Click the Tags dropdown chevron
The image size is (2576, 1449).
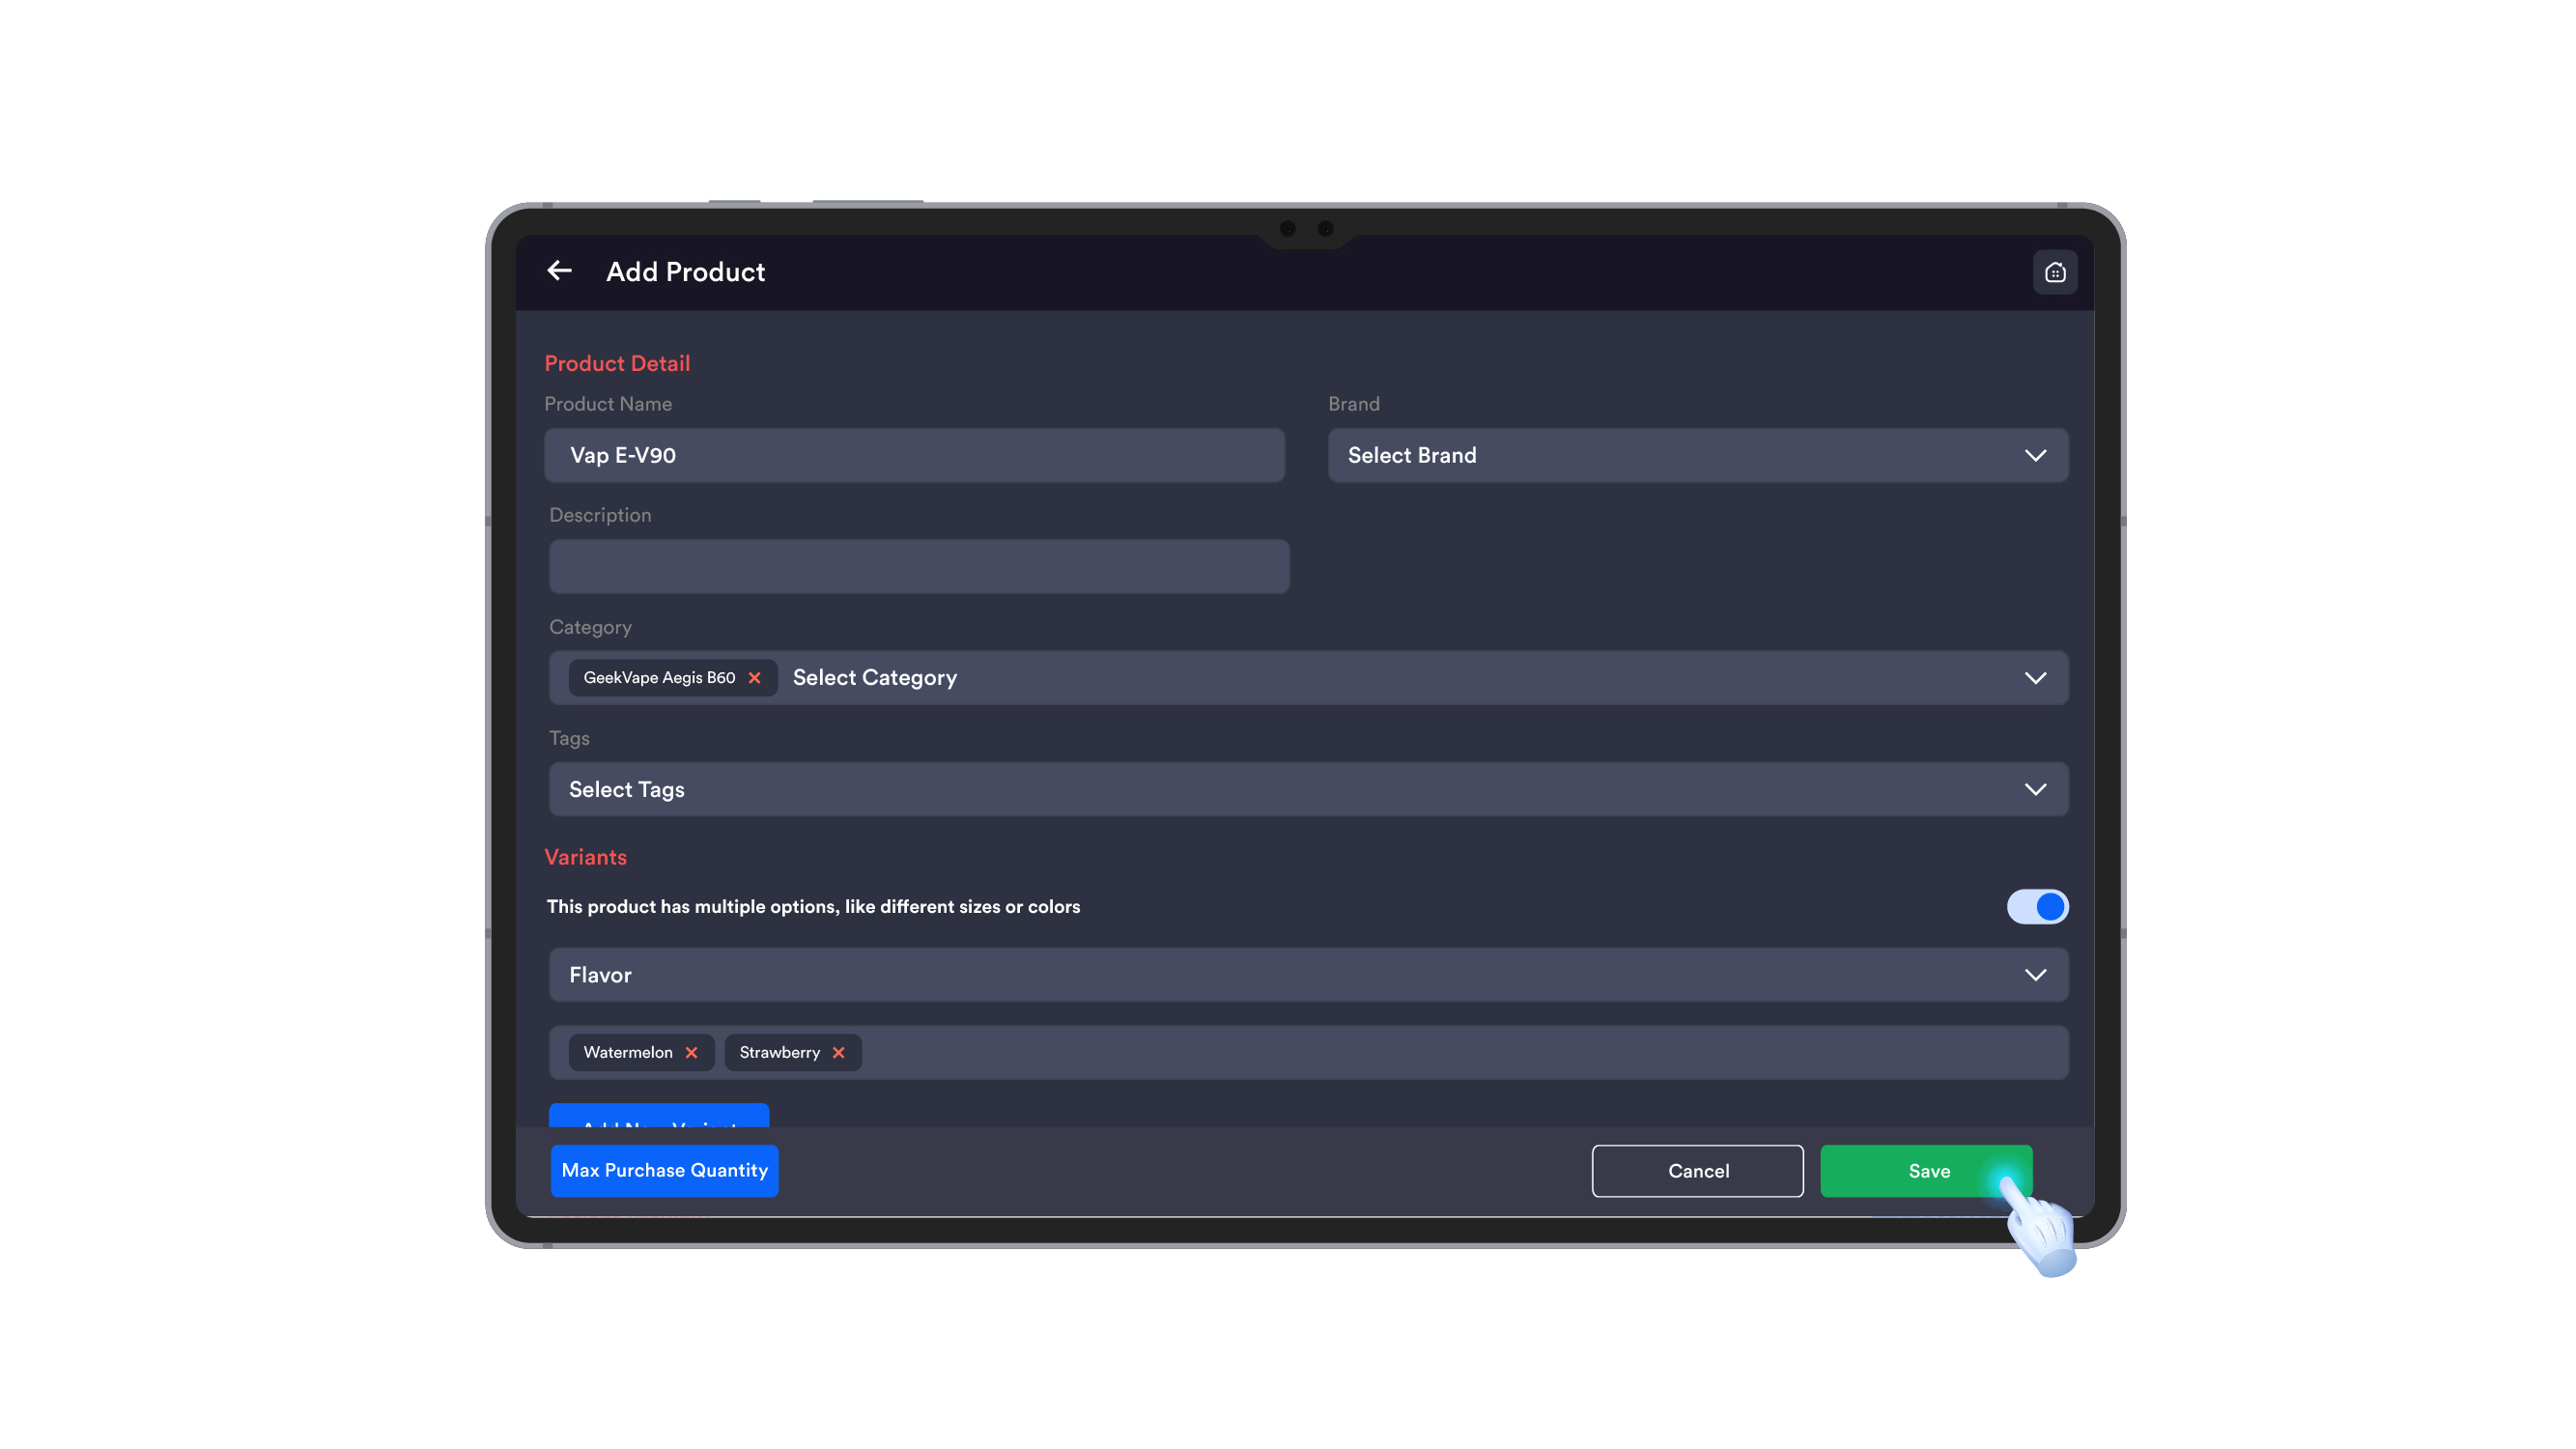(x=2034, y=789)
